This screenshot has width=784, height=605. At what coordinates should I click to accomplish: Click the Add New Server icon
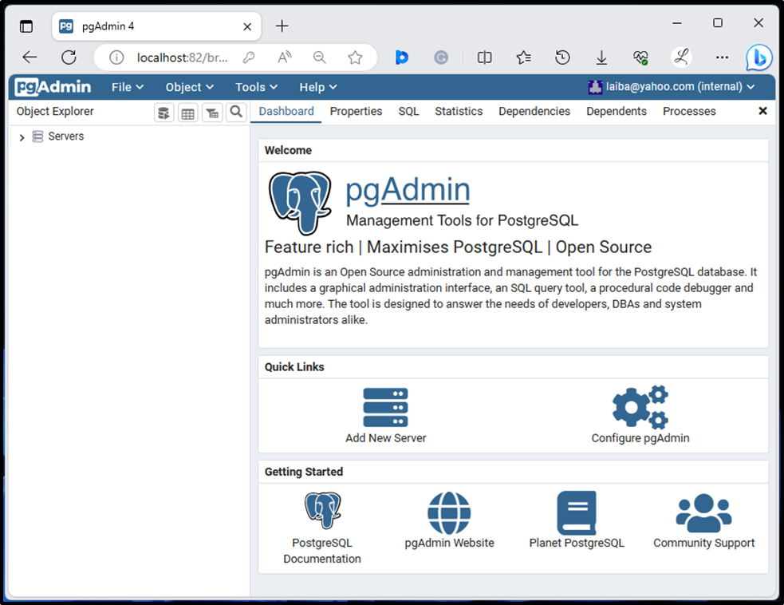click(x=385, y=406)
